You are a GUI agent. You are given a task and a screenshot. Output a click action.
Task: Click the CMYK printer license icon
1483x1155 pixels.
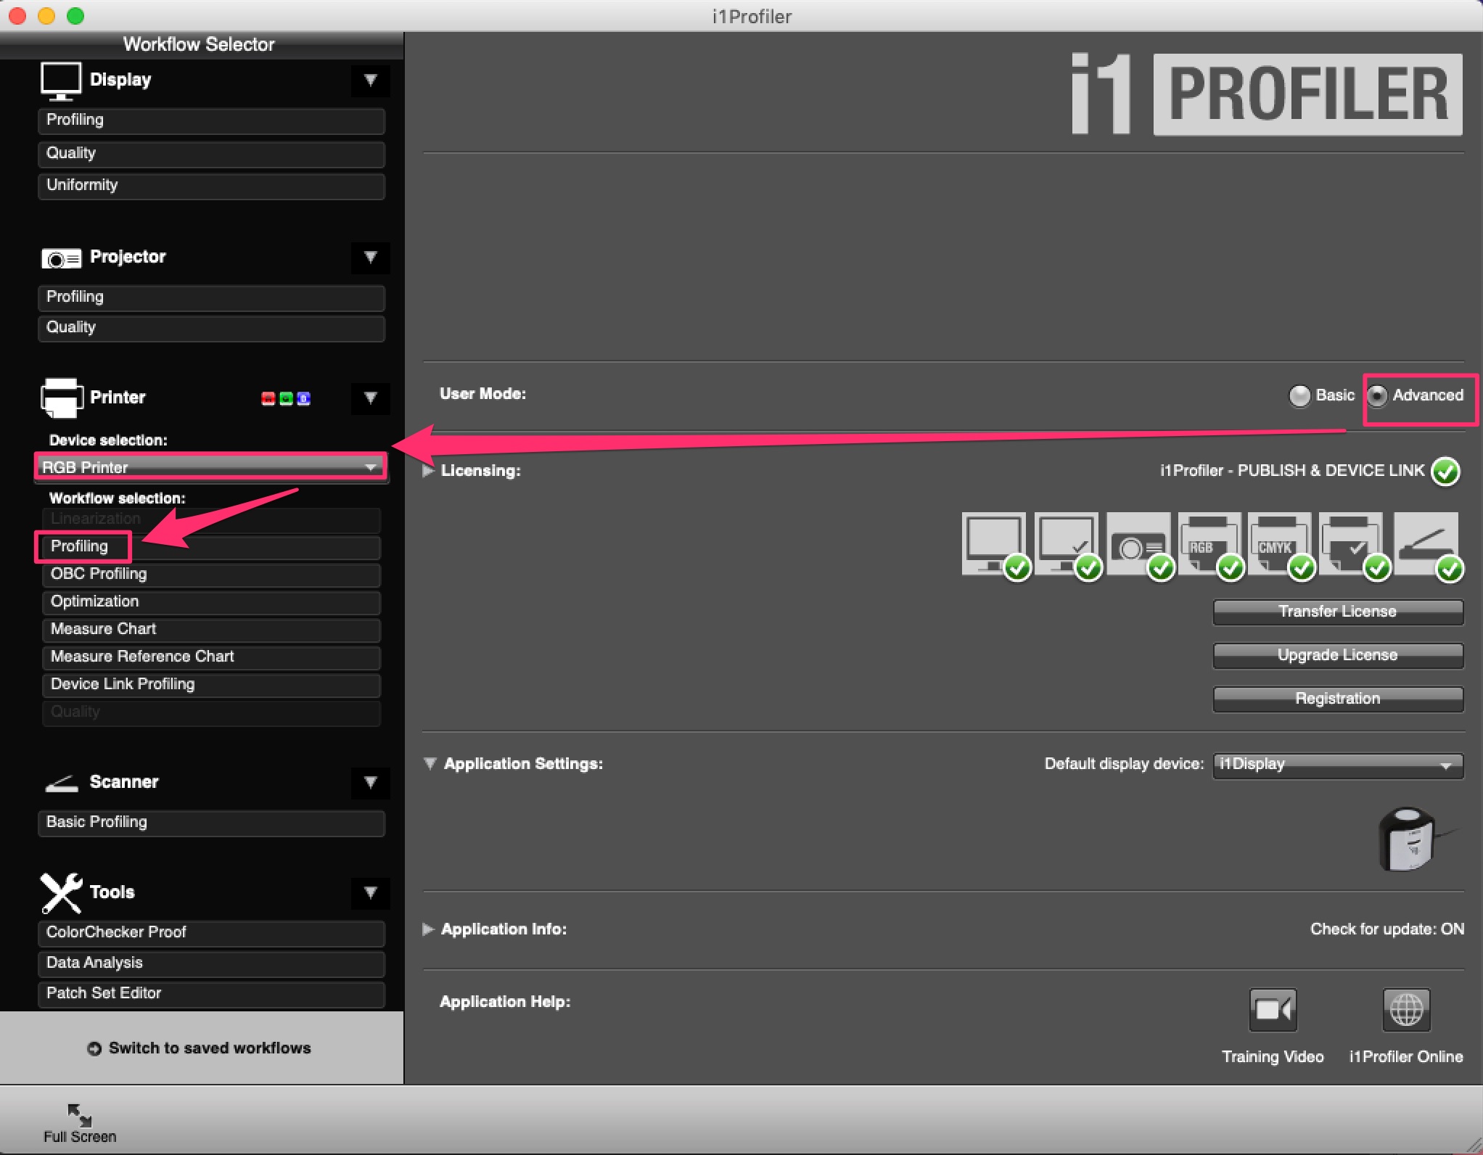click(1279, 544)
